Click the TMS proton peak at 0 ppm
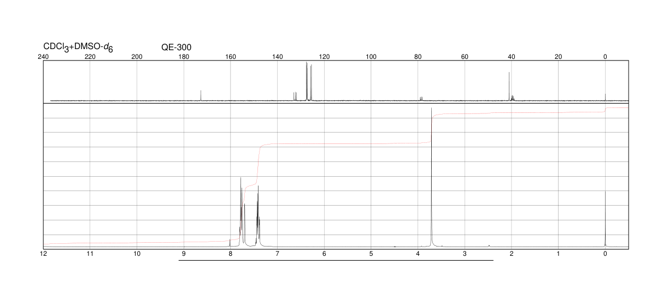The height and width of the screenshot is (288, 669). tap(605, 219)
